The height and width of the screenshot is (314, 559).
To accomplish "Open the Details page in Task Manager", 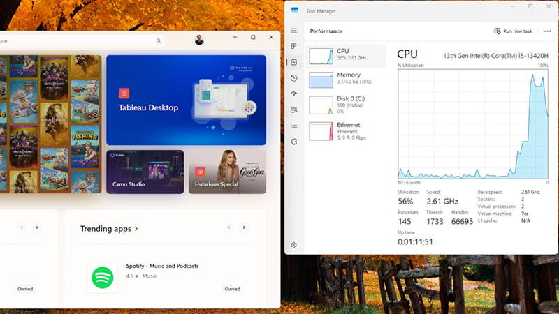I will pyautogui.click(x=293, y=126).
